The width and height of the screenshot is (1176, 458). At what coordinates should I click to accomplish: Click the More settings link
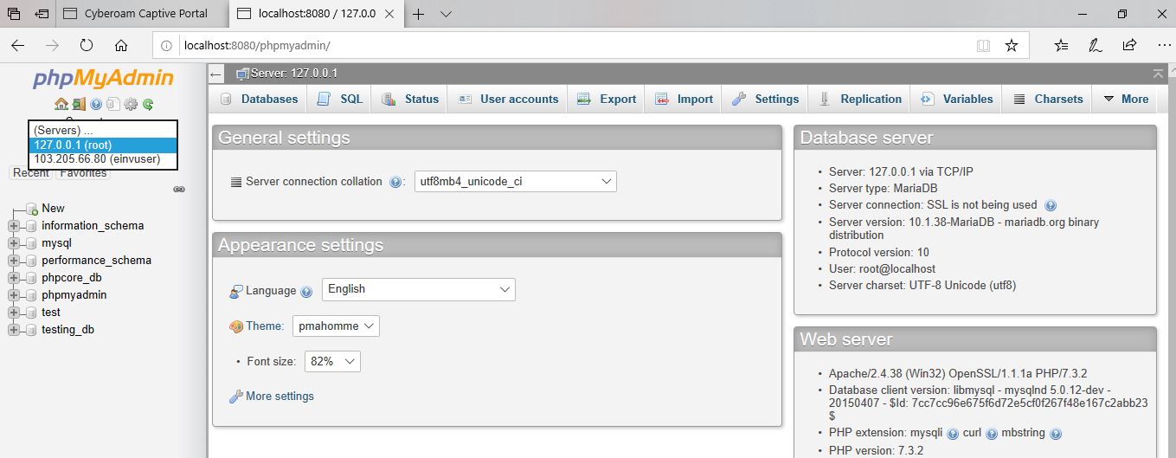coord(280,397)
